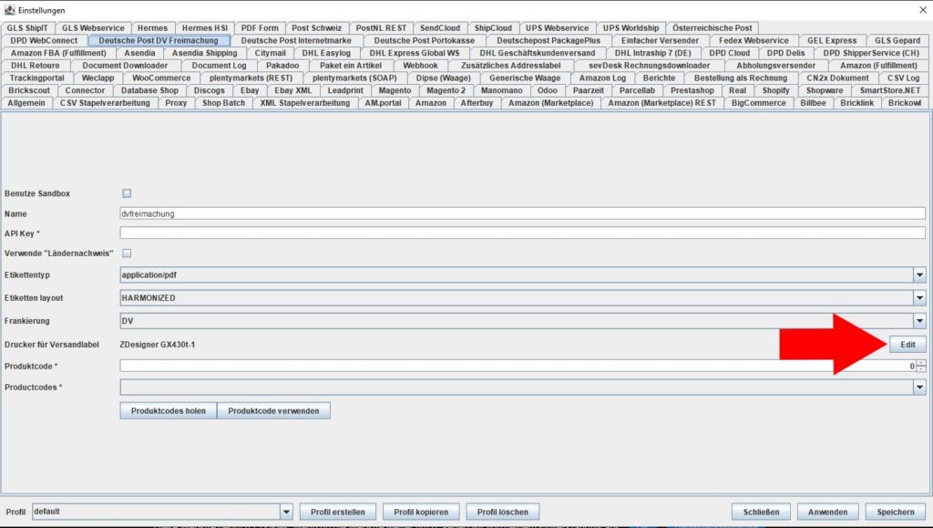Switch to the GLS ShipIT tab
The image size is (933, 528).
pyautogui.click(x=27, y=28)
